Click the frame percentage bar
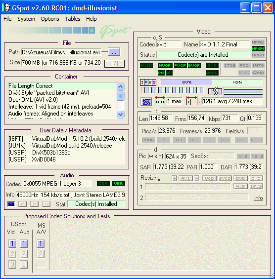This screenshot has width=275, height=279. click(x=211, y=82)
